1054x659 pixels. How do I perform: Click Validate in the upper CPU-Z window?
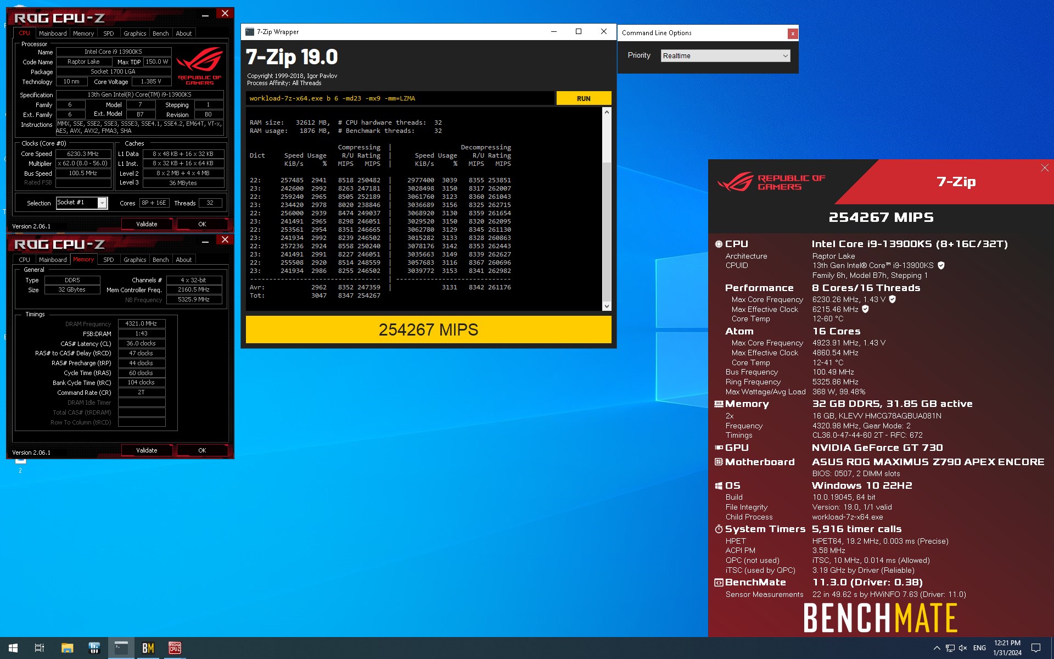pyautogui.click(x=147, y=224)
